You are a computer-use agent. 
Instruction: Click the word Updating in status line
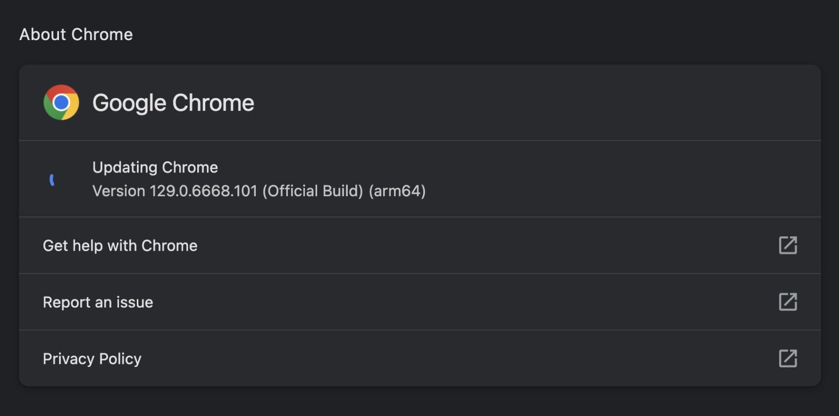tap(124, 167)
